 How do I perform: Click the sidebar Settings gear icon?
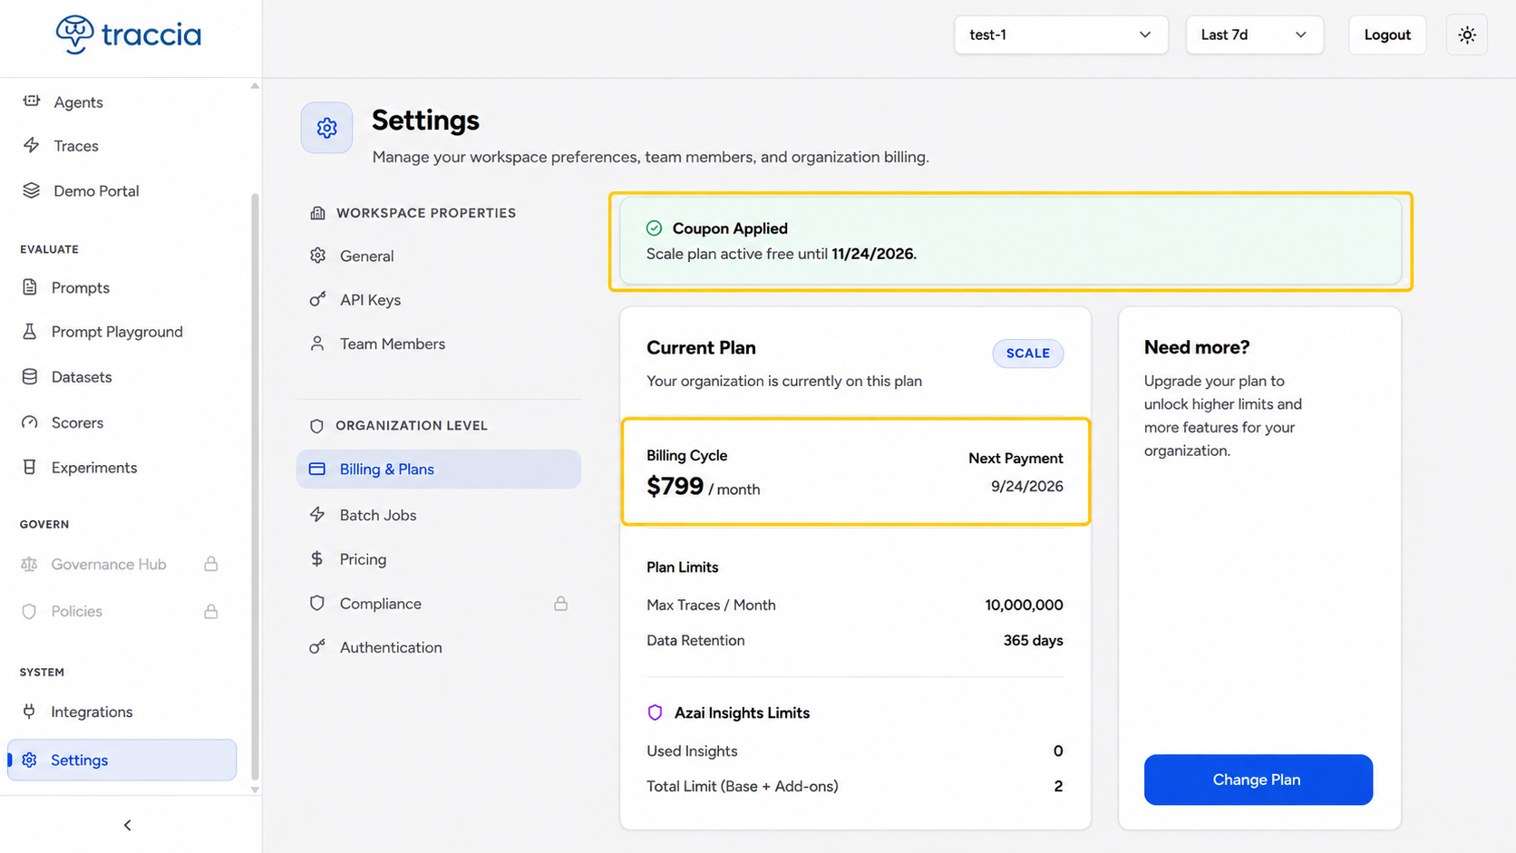(29, 760)
